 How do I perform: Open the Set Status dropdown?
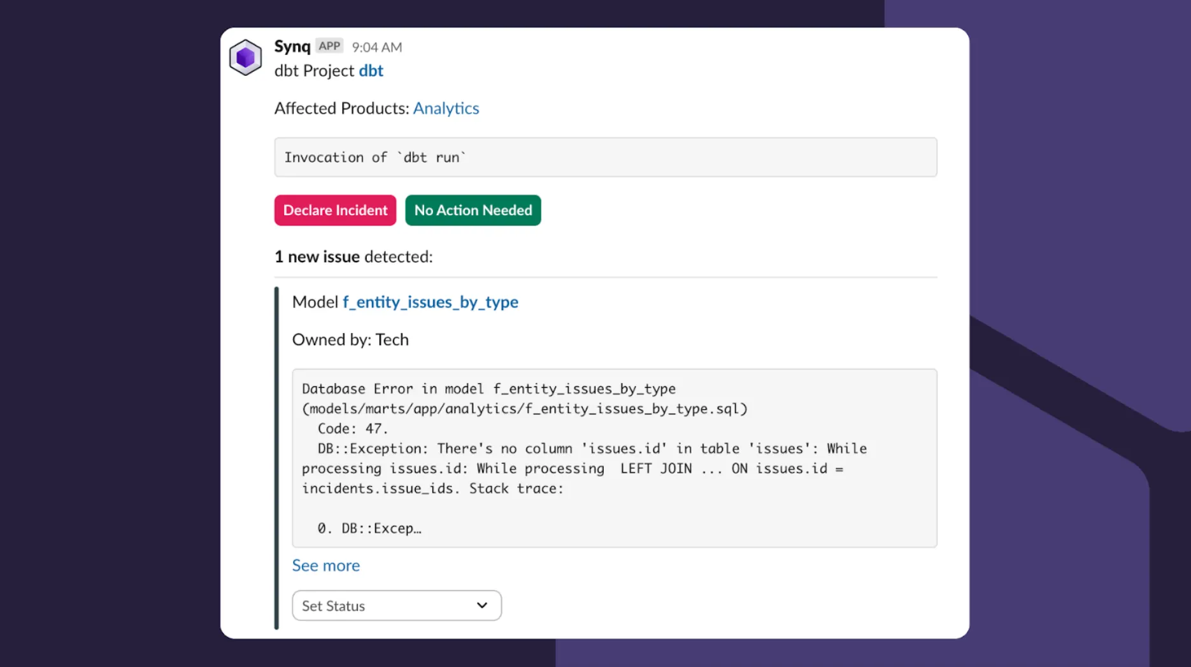(396, 605)
